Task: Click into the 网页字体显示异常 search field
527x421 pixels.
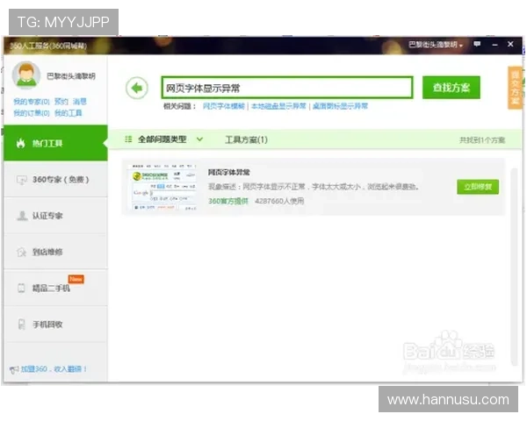Action: point(287,88)
